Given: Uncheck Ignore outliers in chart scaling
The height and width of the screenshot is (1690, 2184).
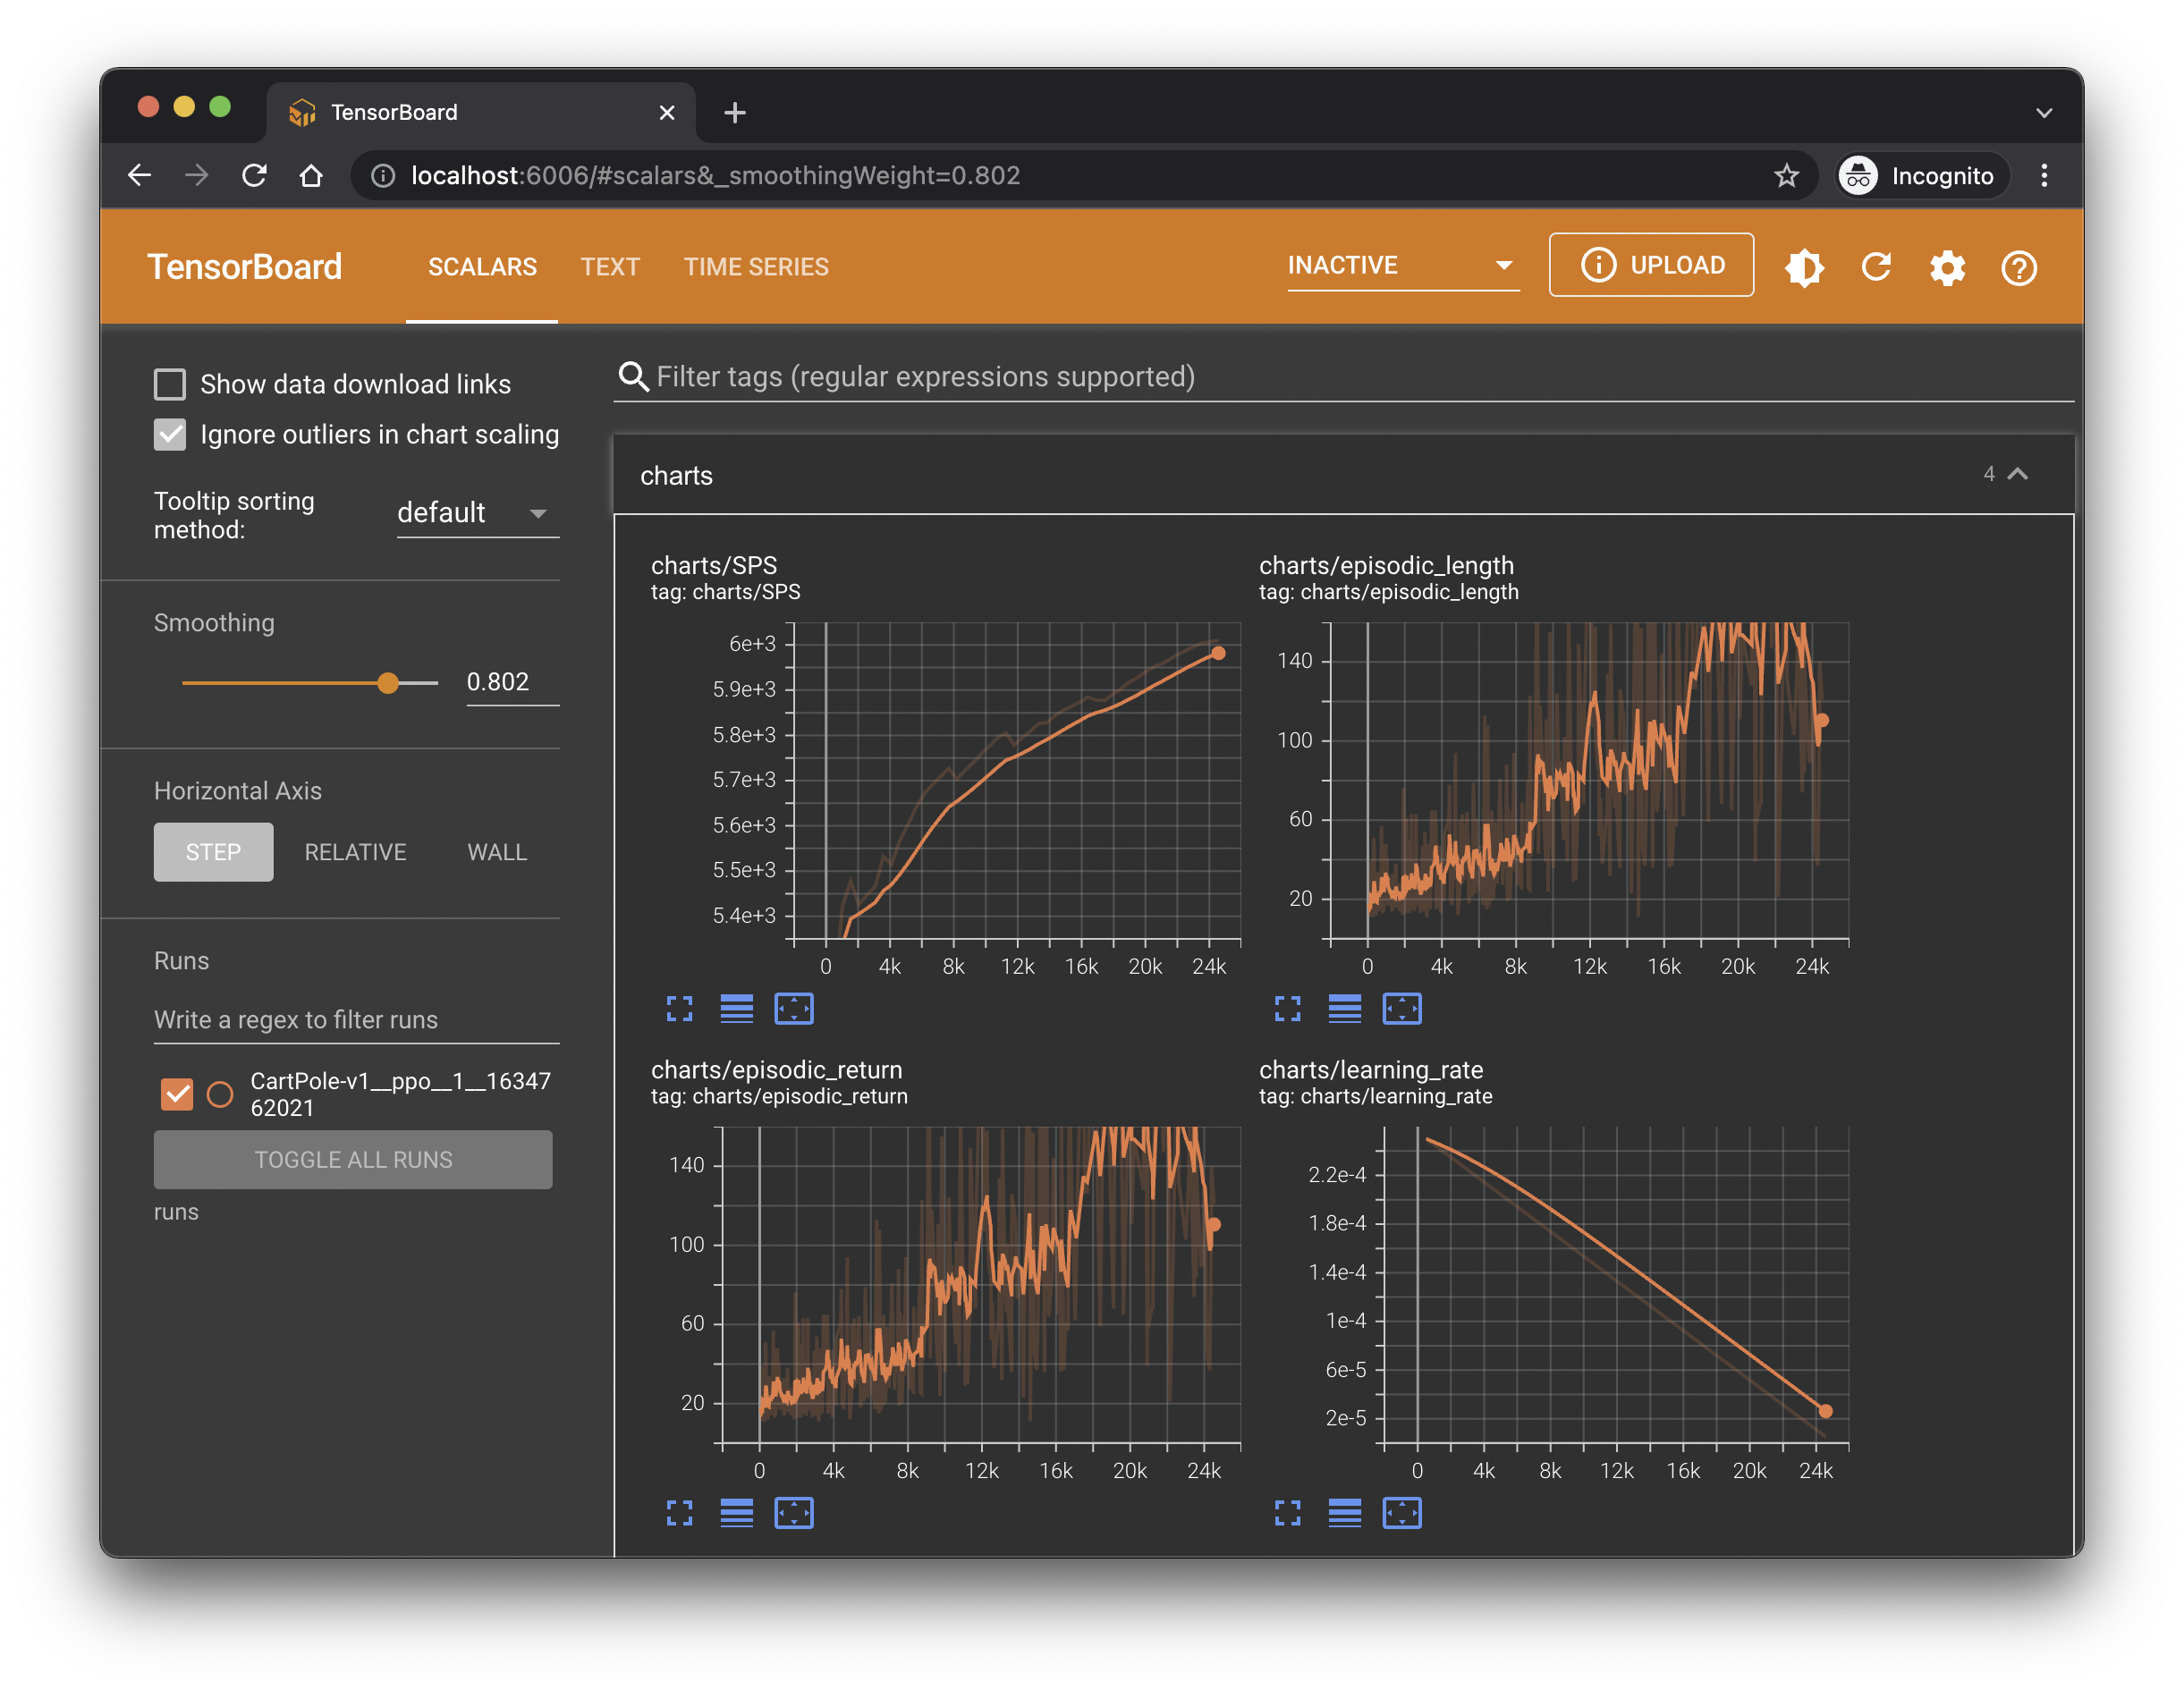Looking at the screenshot, I should coord(170,434).
